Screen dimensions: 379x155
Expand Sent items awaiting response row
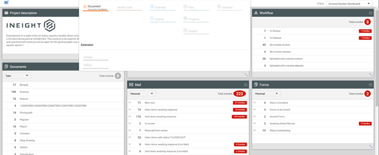pyautogui.click(x=130, y=116)
